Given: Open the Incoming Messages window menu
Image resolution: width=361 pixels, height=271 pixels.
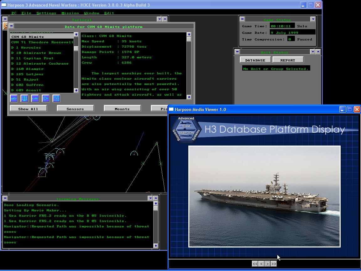Looking at the screenshot, I should (5, 198).
